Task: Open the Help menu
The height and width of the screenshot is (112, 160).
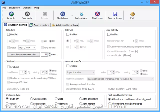Action: point(37,8)
